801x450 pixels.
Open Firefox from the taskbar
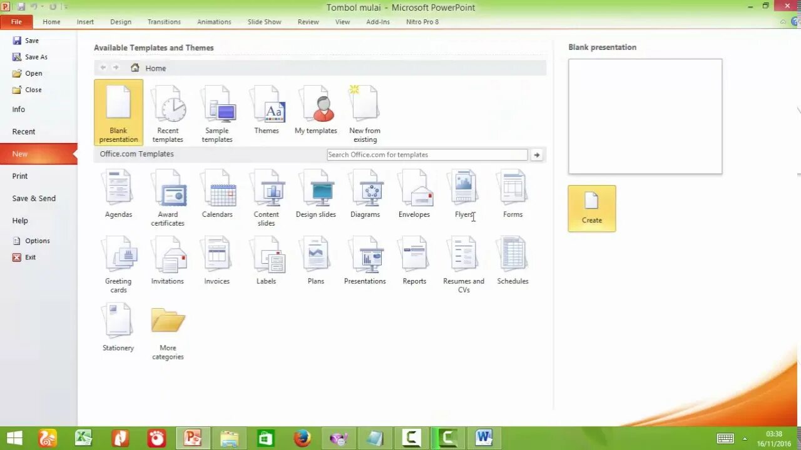coord(302,438)
